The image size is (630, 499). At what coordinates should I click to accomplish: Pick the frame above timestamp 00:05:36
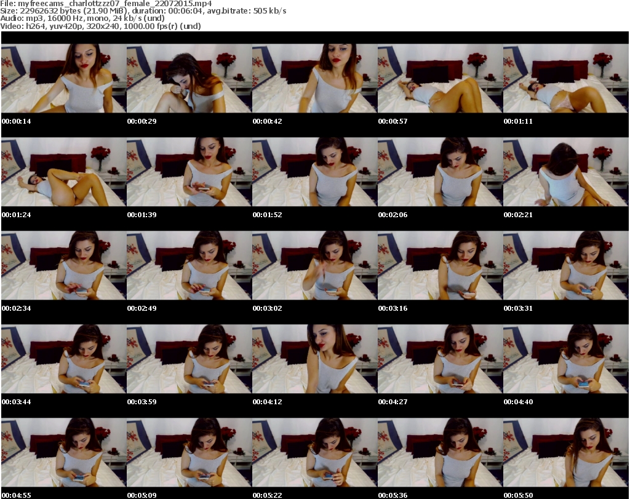(x=440, y=453)
